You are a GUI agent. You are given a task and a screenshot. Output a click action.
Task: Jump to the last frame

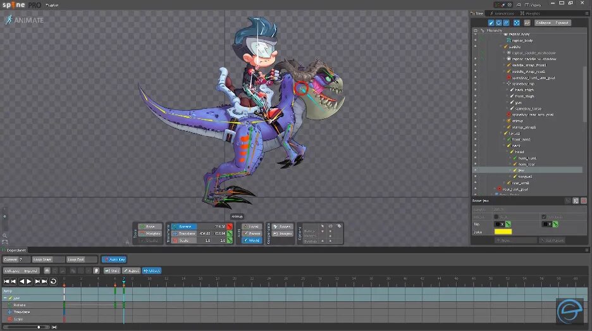(x=44, y=282)
